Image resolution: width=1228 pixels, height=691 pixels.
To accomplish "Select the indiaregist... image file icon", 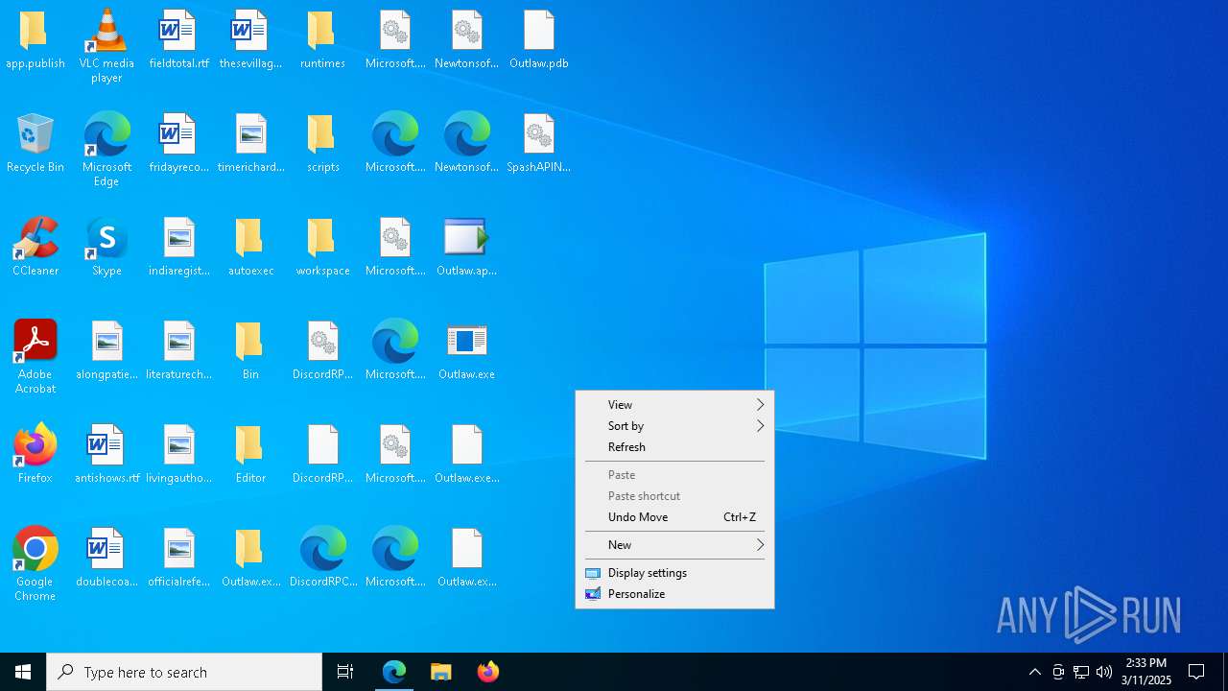I will 178,247.
